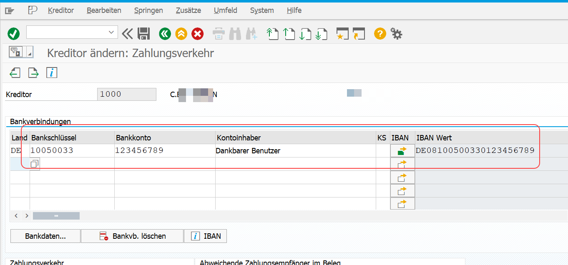Screen dimensions: 568x265
Task: Open Help with the question mark icon
Action: [x=380, y=34]
